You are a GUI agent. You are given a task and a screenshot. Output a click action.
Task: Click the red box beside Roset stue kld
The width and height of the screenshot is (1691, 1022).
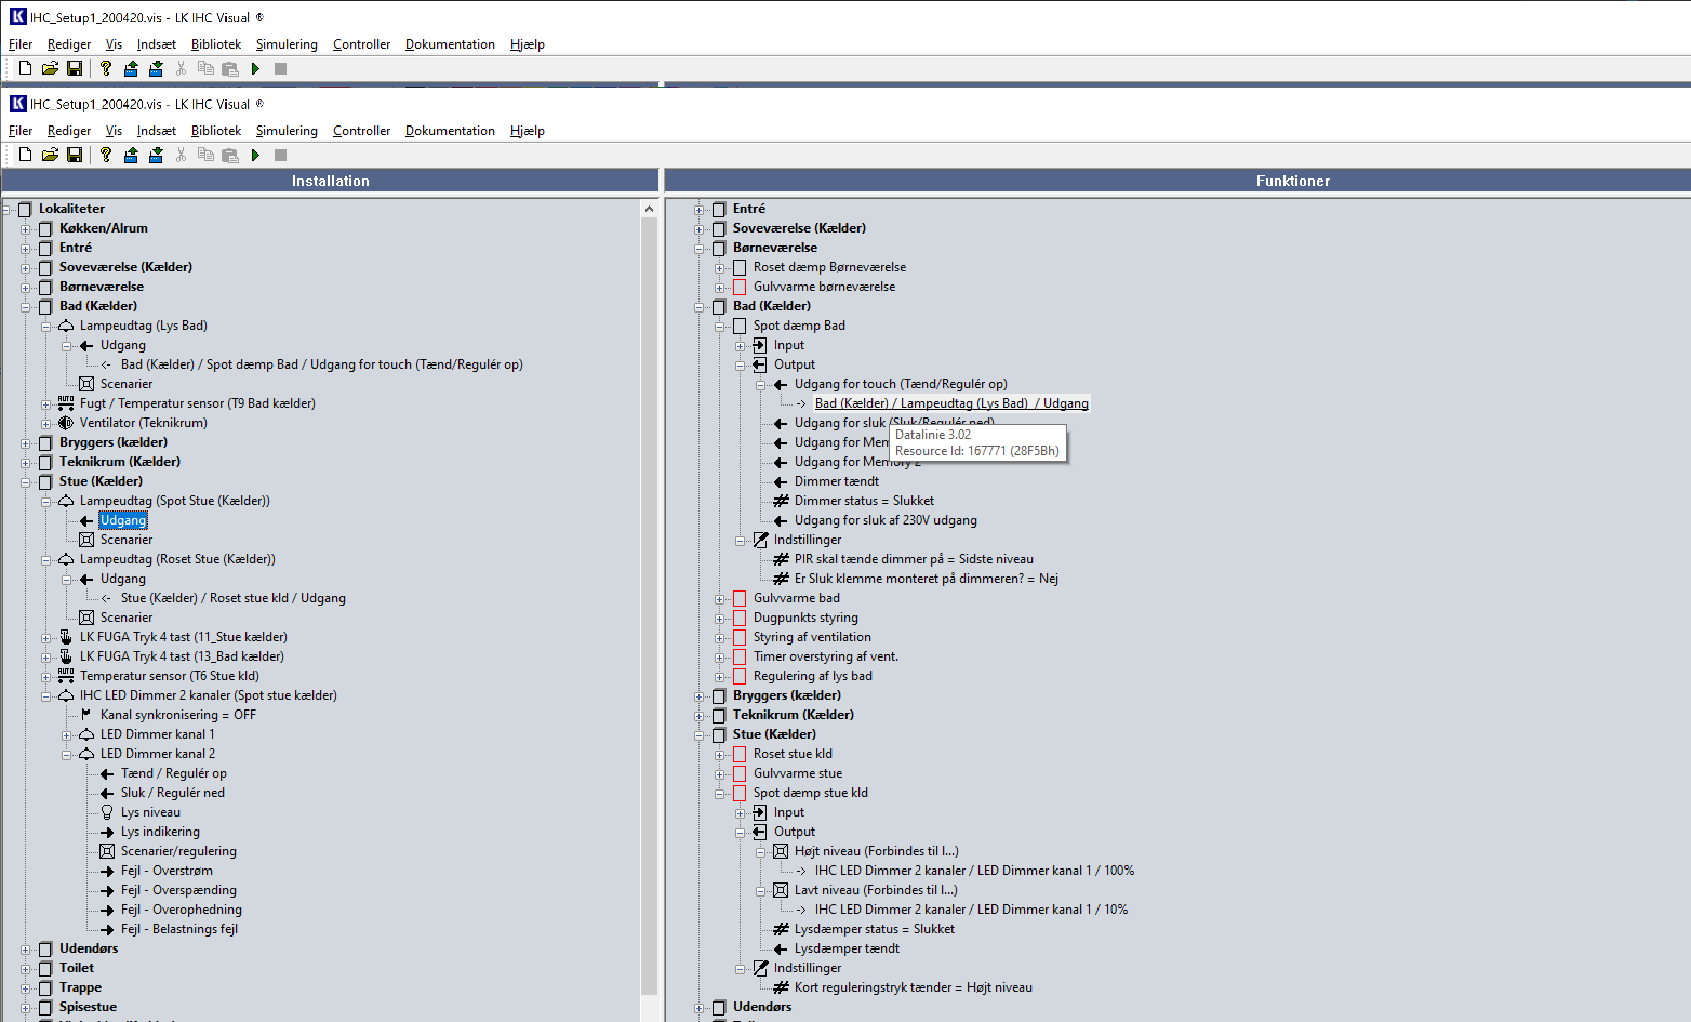click(x=740, y=754)
